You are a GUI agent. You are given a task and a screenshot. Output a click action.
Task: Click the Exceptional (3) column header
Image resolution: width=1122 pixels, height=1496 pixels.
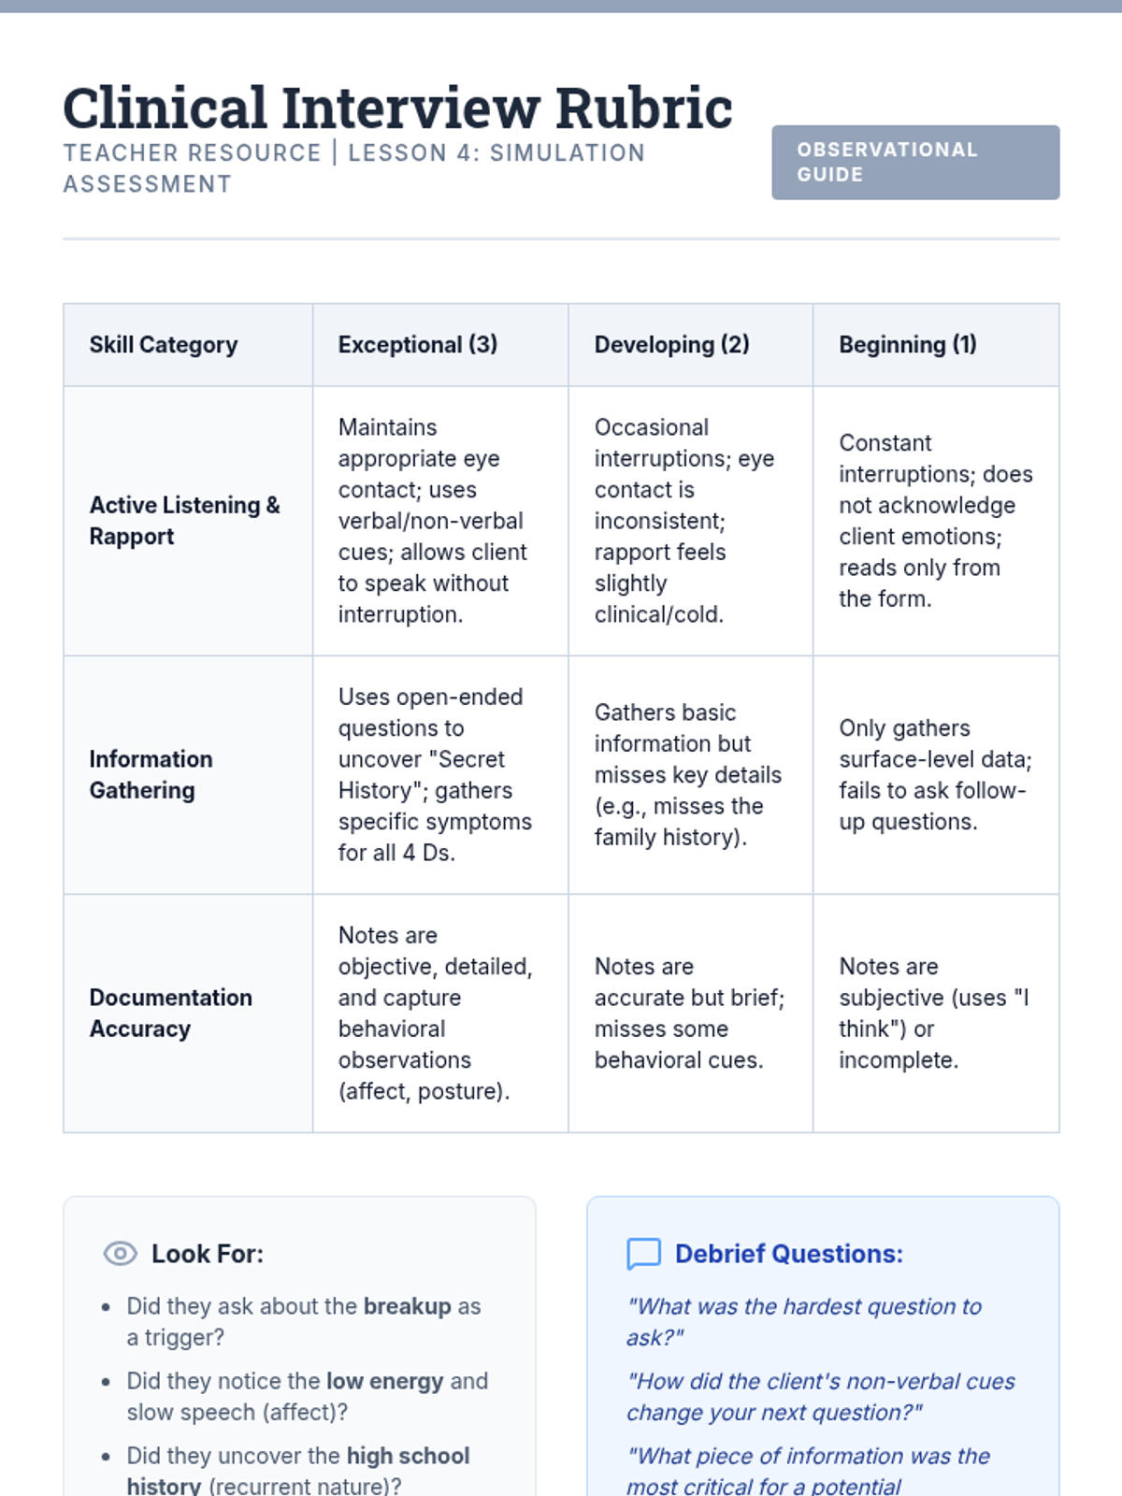tap(417, 345)
